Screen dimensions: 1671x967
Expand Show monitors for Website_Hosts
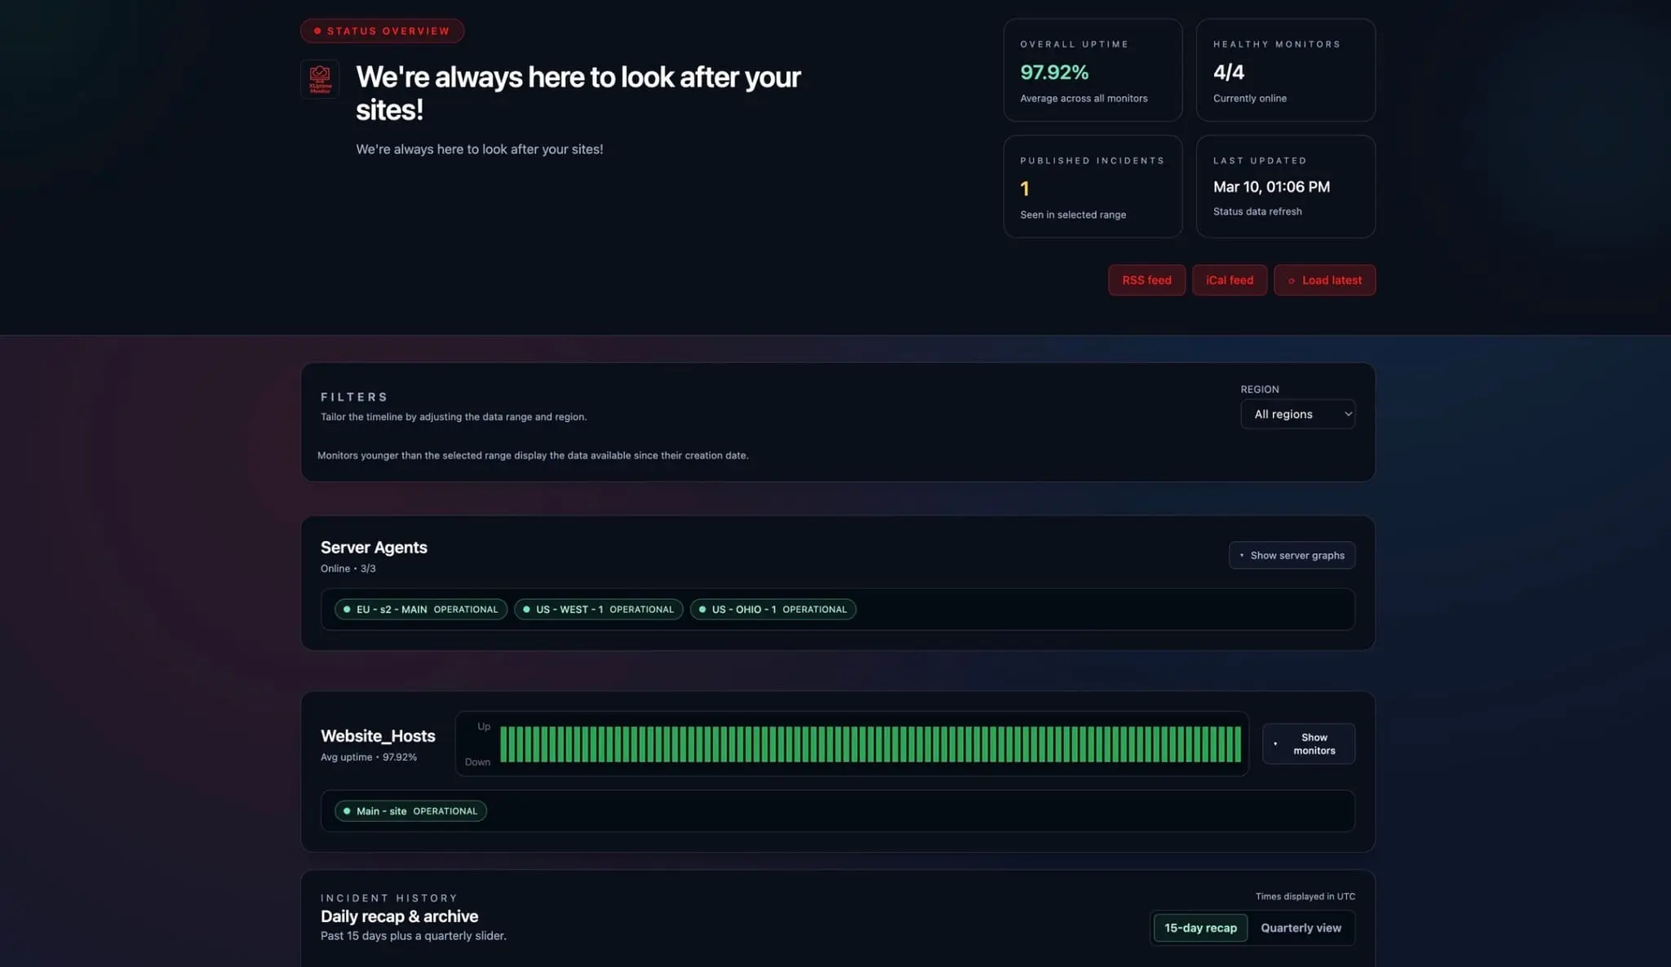pyautogui.click(x=1309, y=743)
